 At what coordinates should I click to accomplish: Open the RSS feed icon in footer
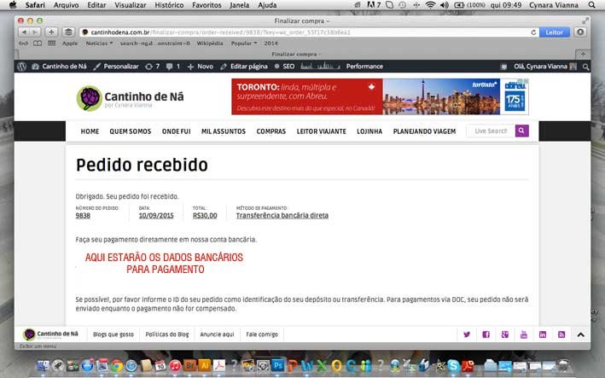561,334
